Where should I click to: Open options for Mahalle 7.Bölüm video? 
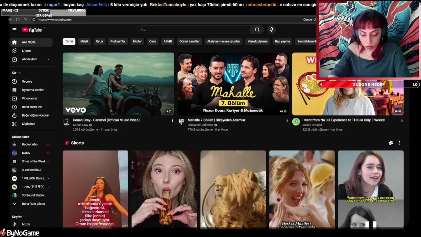[287, 120]
